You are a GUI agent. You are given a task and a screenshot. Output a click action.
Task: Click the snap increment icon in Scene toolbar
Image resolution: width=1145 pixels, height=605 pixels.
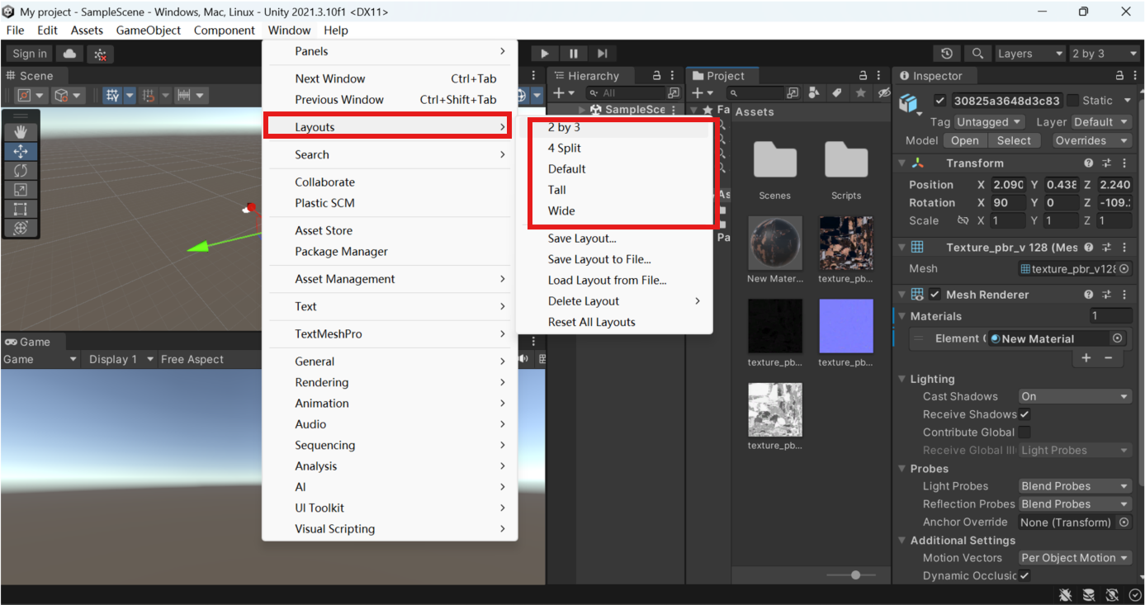[x=149, y=96]
